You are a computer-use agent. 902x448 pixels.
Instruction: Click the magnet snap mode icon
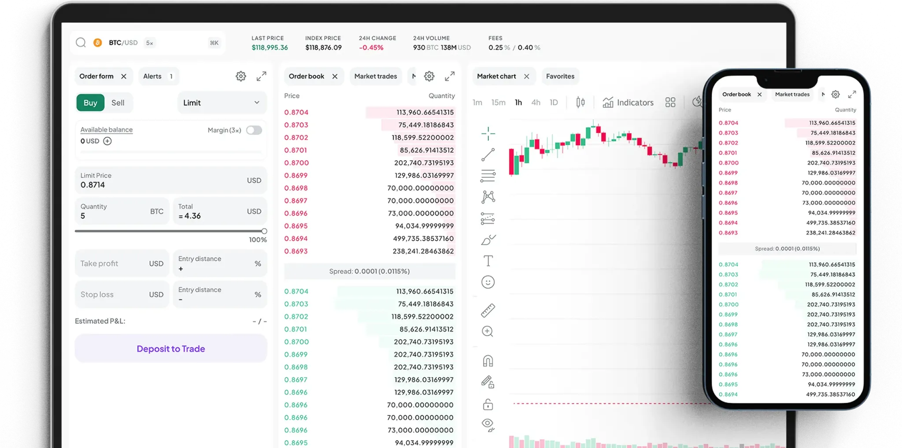[488, 361]
